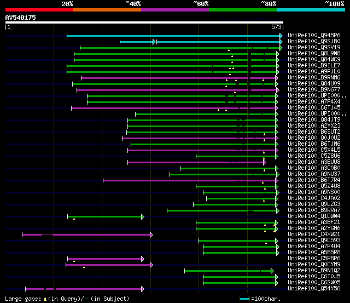350x303 pixels.
Task: Click the UniRef100_B9N1Q2 label
Action: pyautogui.click(x=314, y=271)
